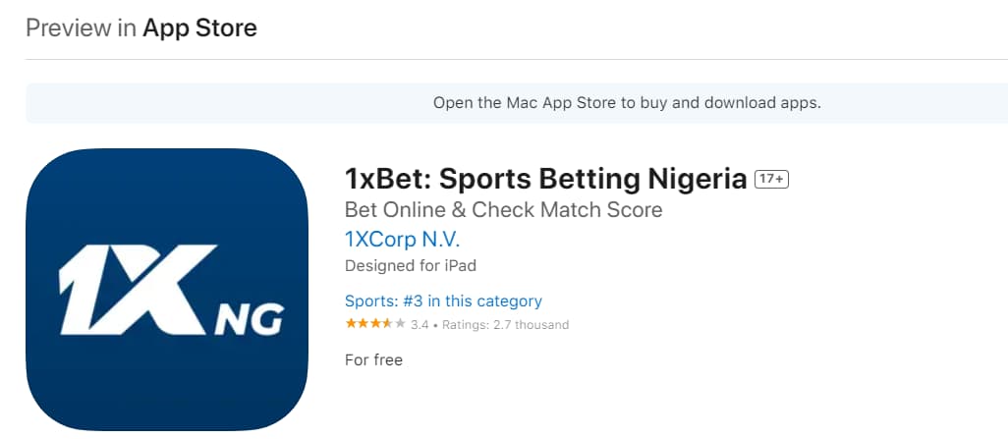Open the 1XCorp N.V. developer page
This screenshot has width=1008, height=439.
click(x=402, y=239)
